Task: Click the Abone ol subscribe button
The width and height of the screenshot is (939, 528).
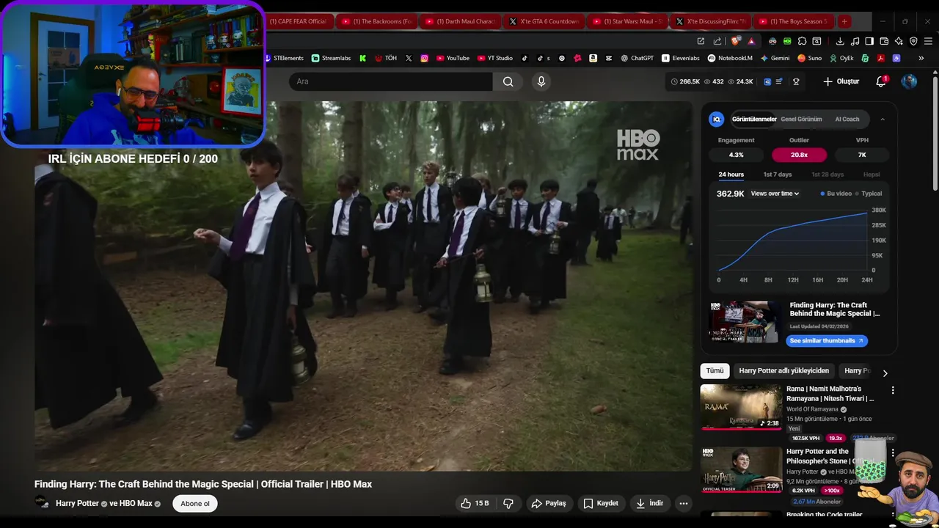Action: coord(195,504)
